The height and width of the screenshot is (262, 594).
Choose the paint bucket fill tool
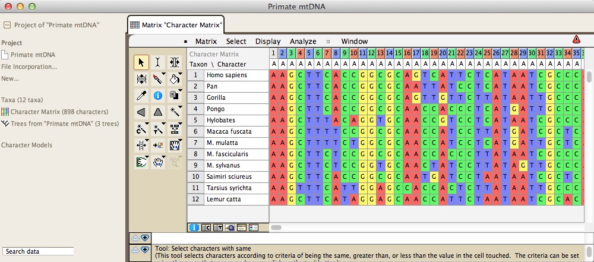click(175, 78)
